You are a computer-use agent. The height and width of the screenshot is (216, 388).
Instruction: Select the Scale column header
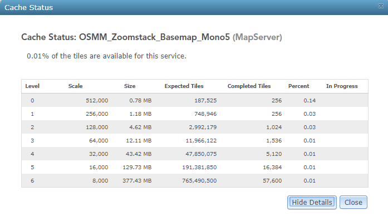tap(76, 86)
